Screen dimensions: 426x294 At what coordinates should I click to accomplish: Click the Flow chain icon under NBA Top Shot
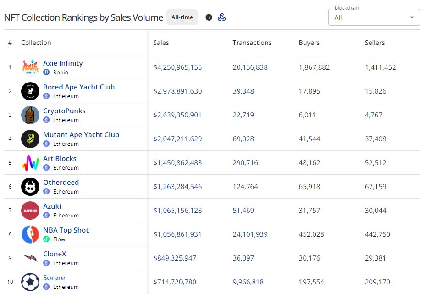point(46,239)
